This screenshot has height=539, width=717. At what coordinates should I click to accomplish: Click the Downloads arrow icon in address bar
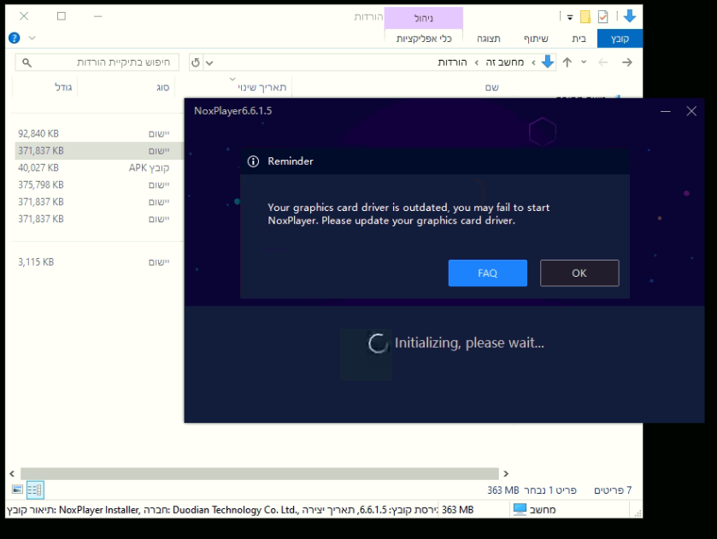[548, 62]
